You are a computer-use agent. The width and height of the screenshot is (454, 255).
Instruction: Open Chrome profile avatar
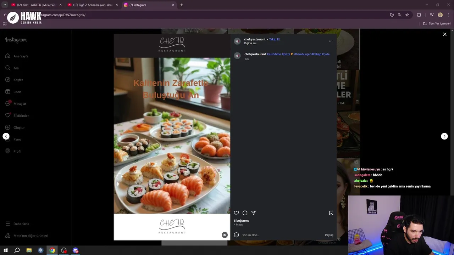(x=440, y=15)
